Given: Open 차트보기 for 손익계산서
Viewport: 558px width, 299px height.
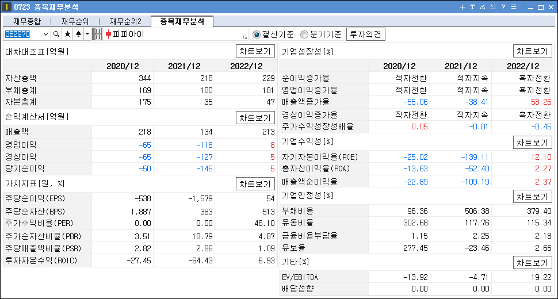Looking at the screenshot, I should pyautogui.click(x=255, y=118).
